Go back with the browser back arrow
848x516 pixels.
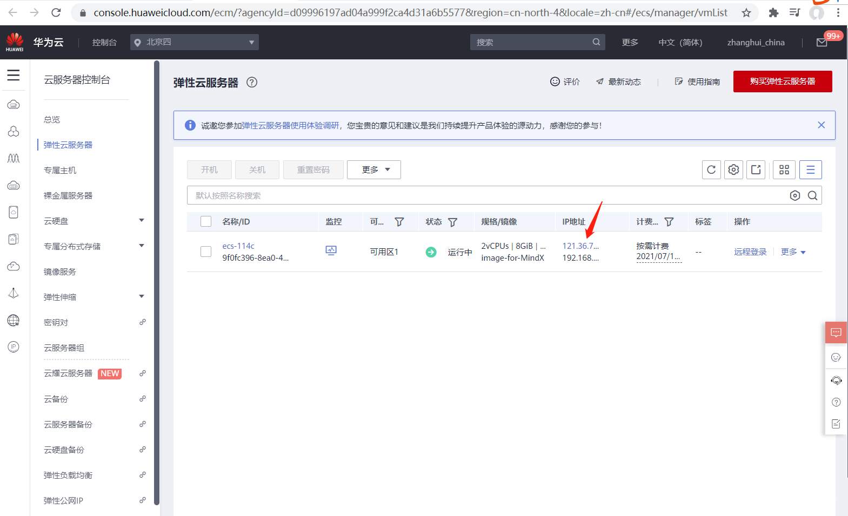[13, 12]
